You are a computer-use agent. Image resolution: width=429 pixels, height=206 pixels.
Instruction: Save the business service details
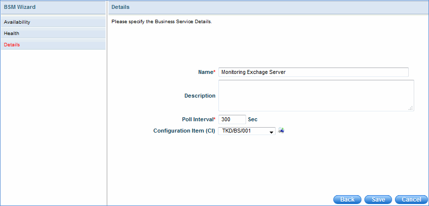(x=378, y=199)
